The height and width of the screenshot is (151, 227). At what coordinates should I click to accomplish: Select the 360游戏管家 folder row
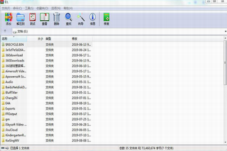click(15, 66)
